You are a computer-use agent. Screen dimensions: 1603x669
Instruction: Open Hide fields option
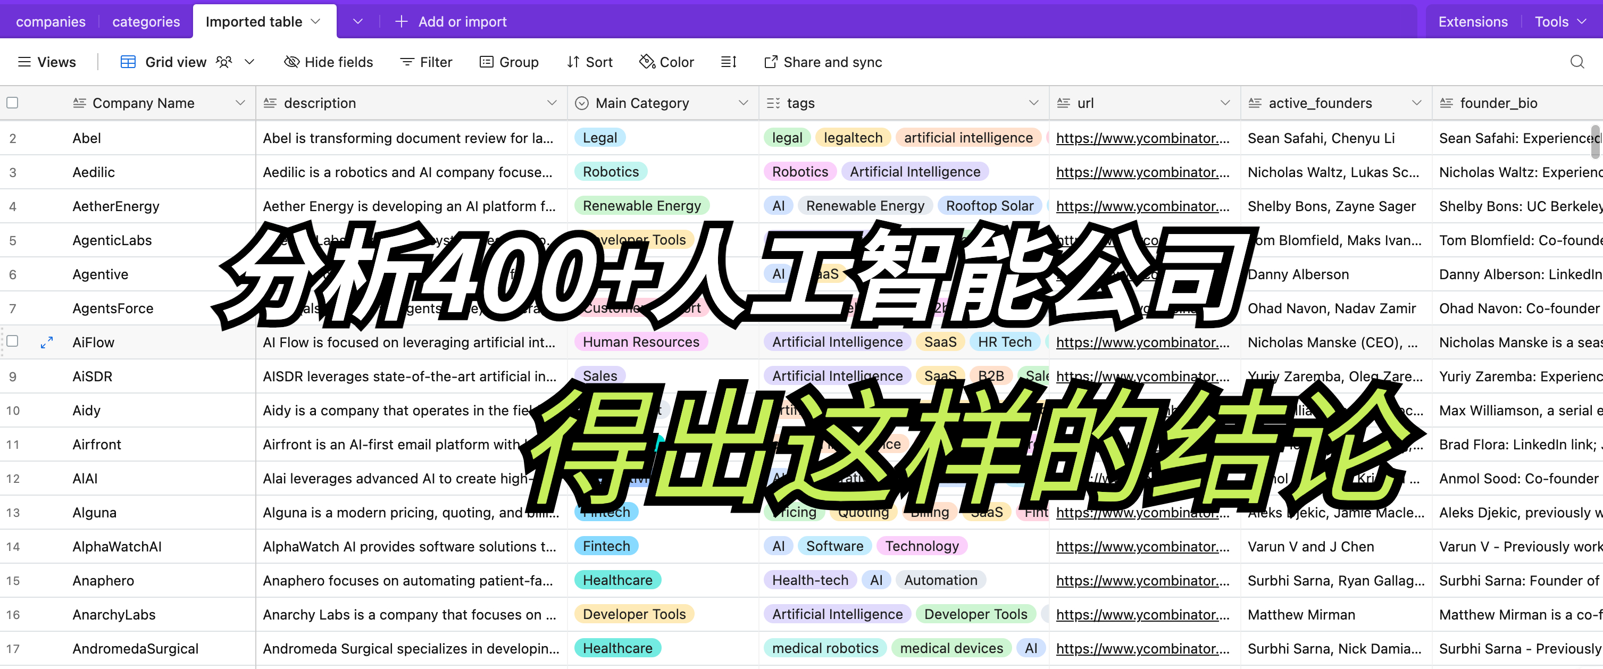(329, 62)
